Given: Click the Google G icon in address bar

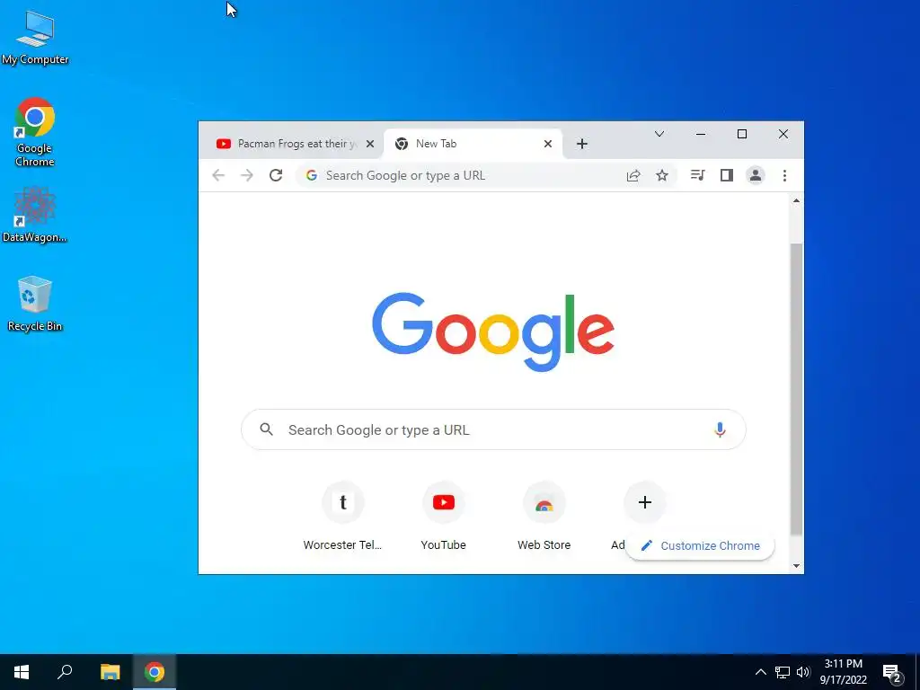Looking at the screenshot, I should (x=312, y=175).
